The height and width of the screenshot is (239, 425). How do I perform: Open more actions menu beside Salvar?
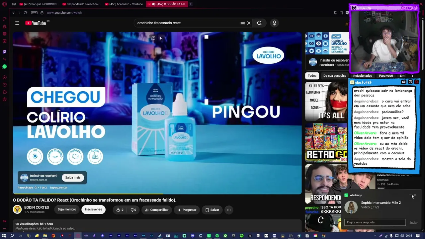click(229, 210)
